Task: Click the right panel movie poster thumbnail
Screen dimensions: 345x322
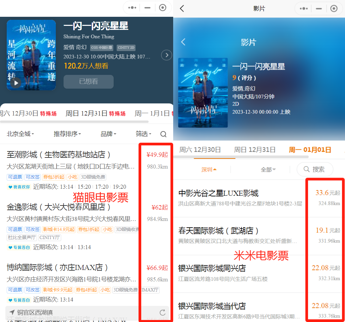Action: 203,92
